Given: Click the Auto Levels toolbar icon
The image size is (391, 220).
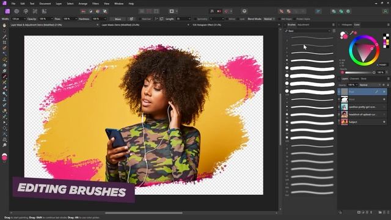Looking at the screenshot, I should coord(84,11).
